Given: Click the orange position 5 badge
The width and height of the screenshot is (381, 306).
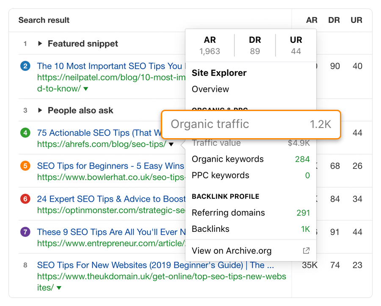Looking at the screenshot, I should point(25,166).
